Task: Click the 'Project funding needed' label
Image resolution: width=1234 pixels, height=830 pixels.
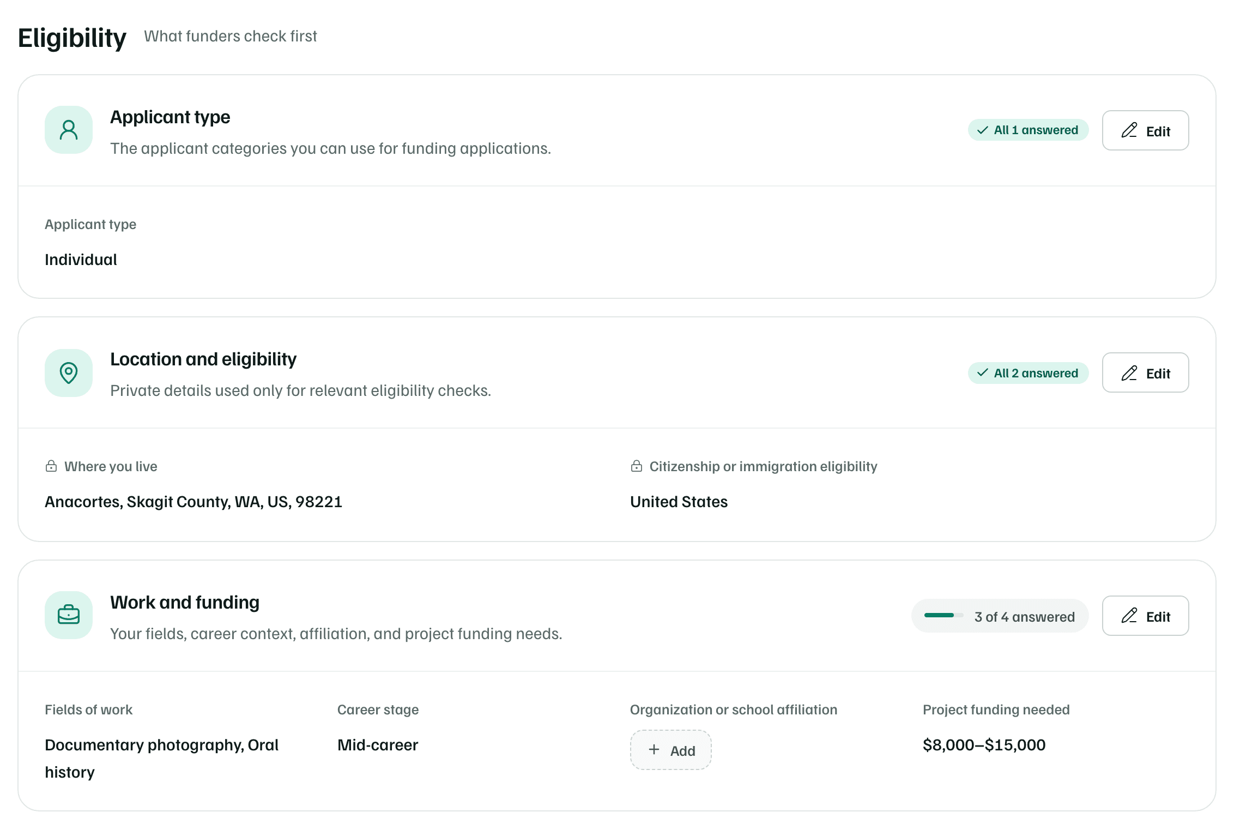Action: point(996,709)
